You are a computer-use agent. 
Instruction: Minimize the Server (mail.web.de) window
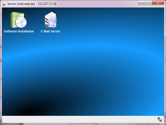tap(142, 3)
